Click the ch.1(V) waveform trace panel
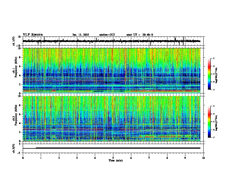 point(113,41)
